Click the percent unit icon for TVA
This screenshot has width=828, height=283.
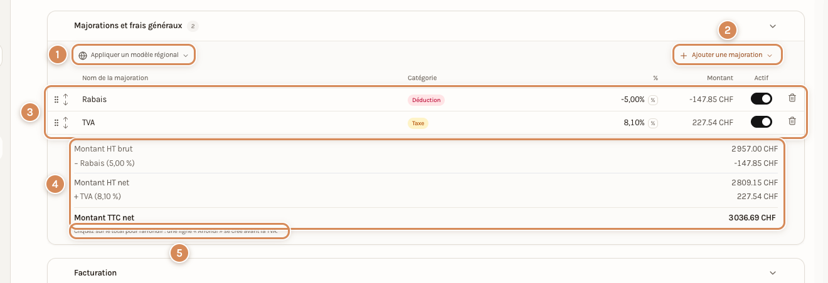click(653, 123)
